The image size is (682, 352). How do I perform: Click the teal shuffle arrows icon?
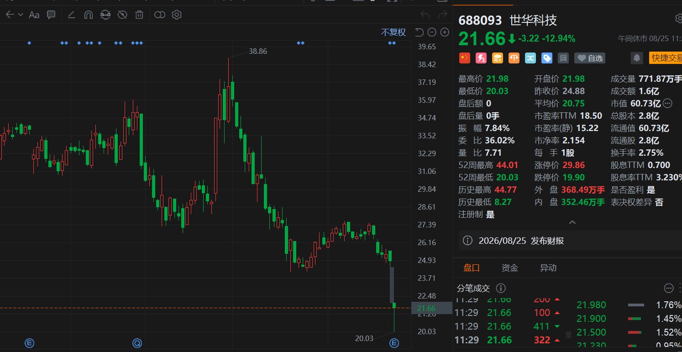coord(530,58)
